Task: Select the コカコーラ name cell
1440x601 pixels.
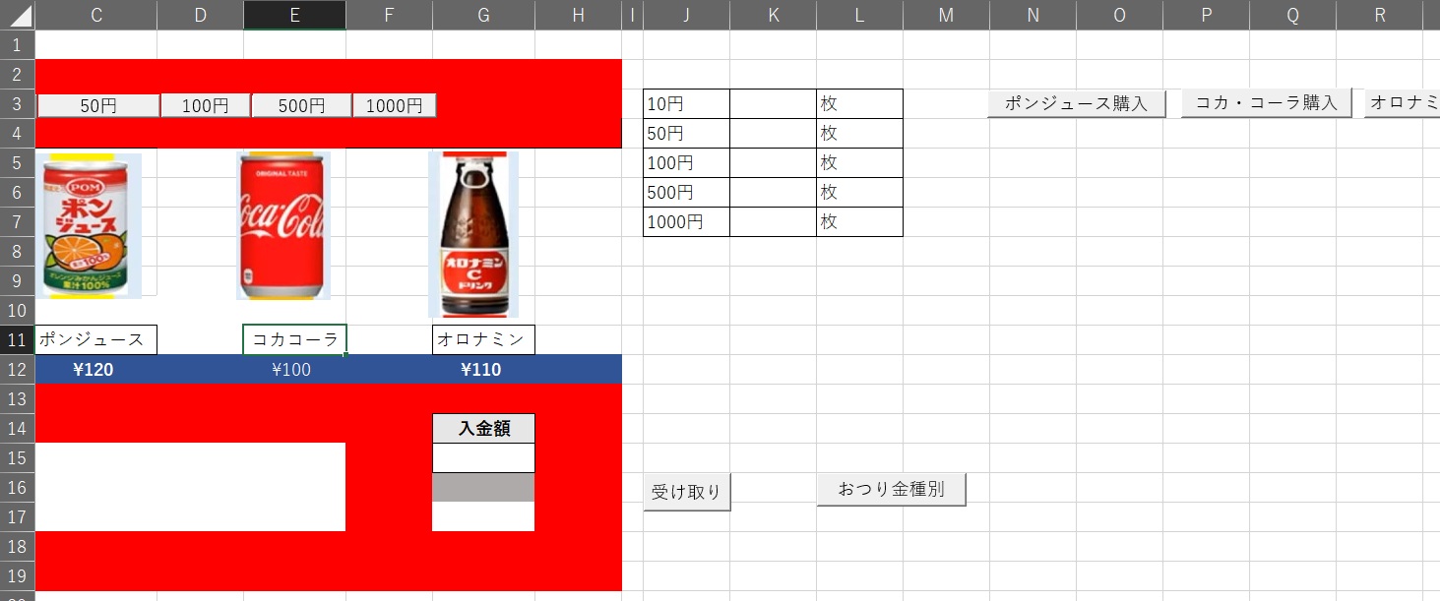Action: click(294, 340)
